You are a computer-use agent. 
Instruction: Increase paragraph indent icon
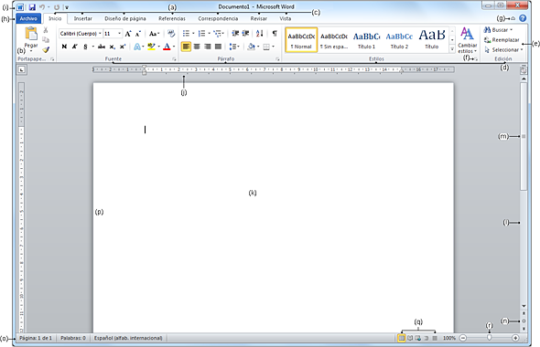245,33
